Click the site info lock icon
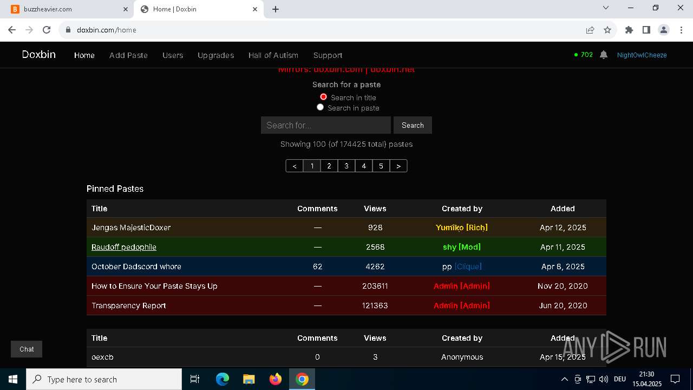Image resolution: width=693 pixels, height=390 pixels. [x=68, y=30]
